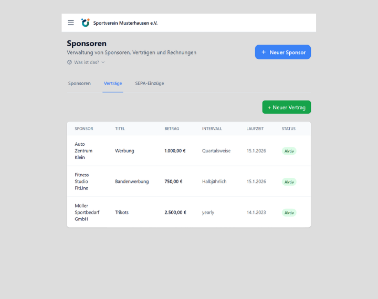Screen dimensions: 378x299
Task: Click the Neuer Vertrag button
Action: [x=286, y=107]
